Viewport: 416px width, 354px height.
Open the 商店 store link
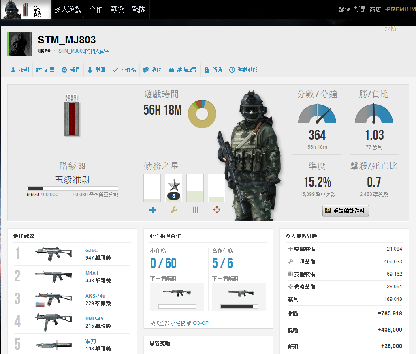tap(375, 10)
